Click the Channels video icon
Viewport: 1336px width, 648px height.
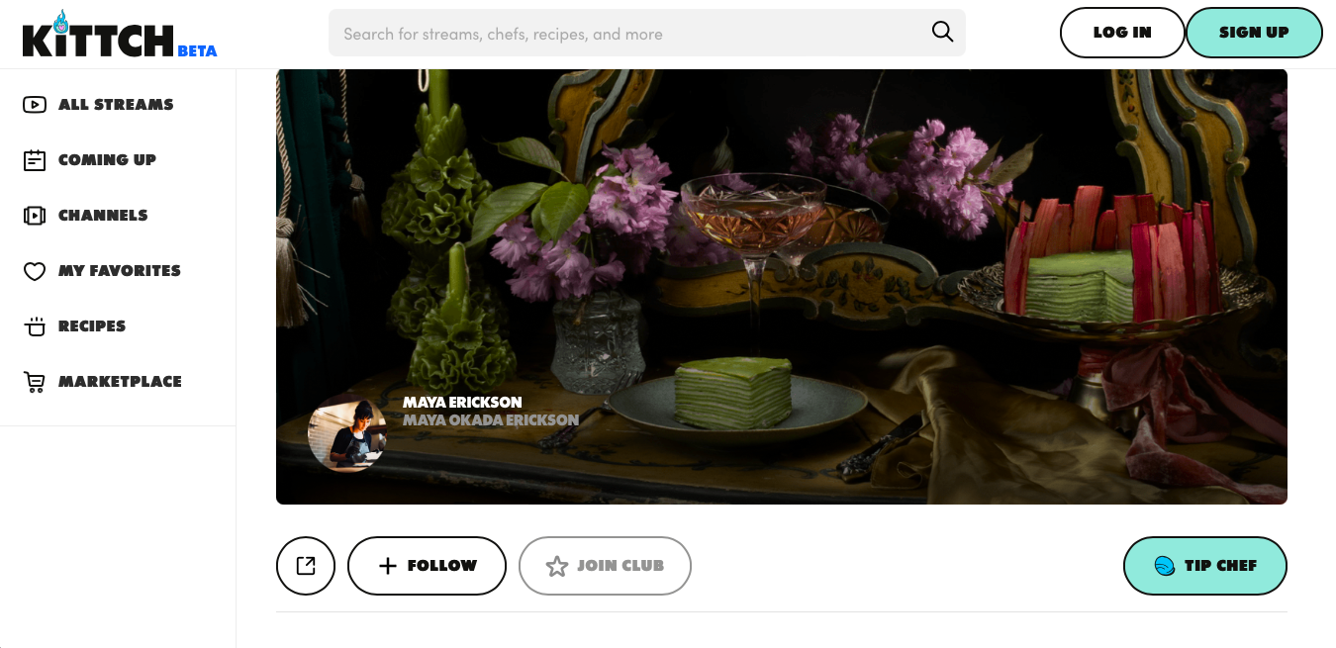coord(35,215)
